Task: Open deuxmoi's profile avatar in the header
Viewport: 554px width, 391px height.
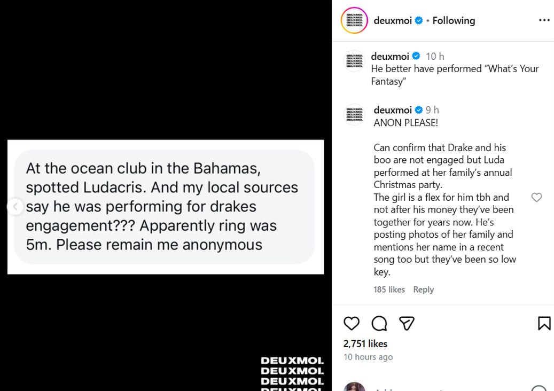Action: point(354,20)
